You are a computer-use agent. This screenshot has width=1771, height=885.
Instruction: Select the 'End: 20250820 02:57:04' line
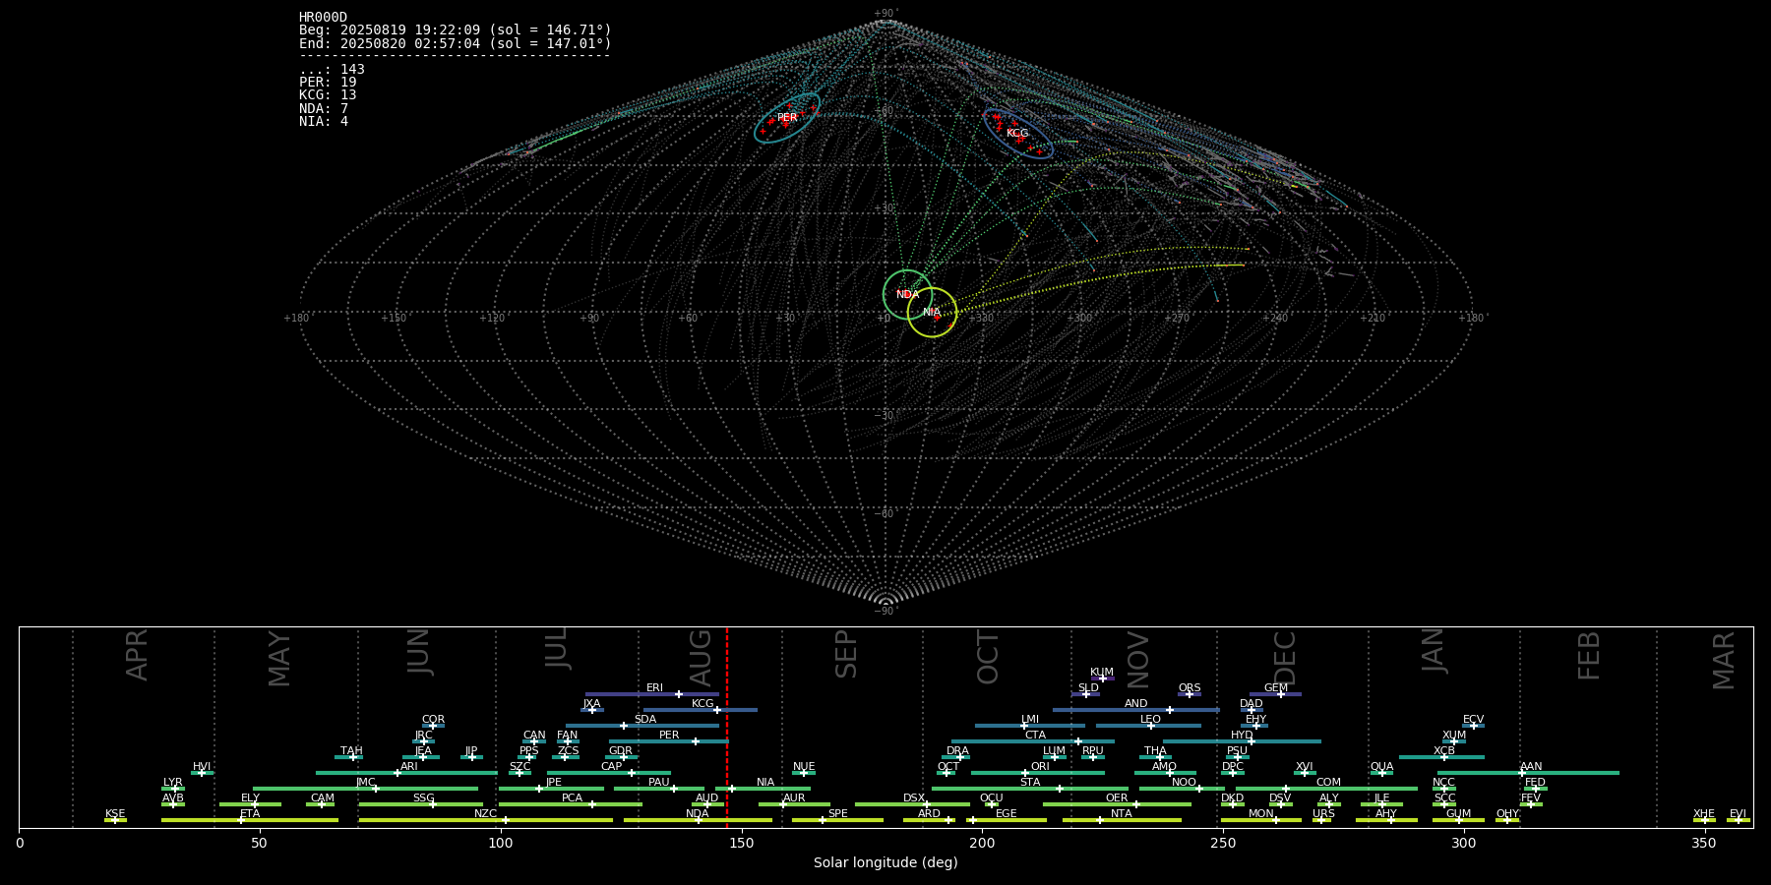tap(456, 44)
